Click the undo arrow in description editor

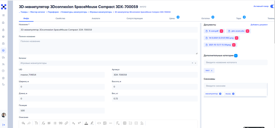(23, 123)
